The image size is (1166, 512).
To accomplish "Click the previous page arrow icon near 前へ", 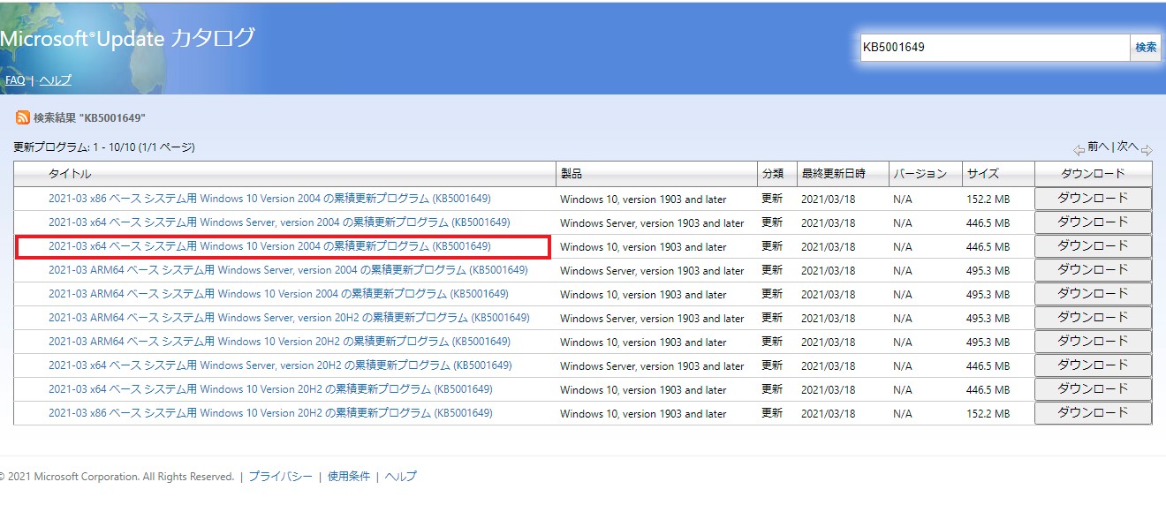I will [x=1079, y=150].
